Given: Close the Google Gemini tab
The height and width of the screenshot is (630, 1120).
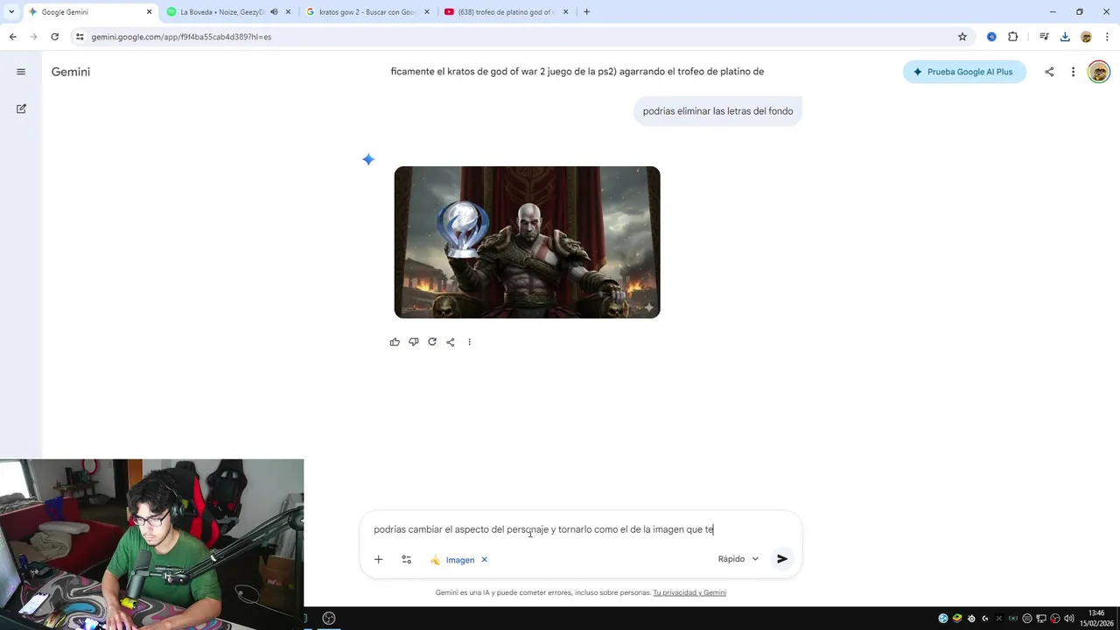Looking at the screenshot, I should pos(149,12).
